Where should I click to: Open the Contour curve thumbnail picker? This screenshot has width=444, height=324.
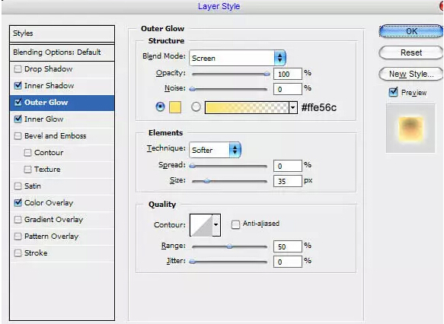(x=201, y=225)
